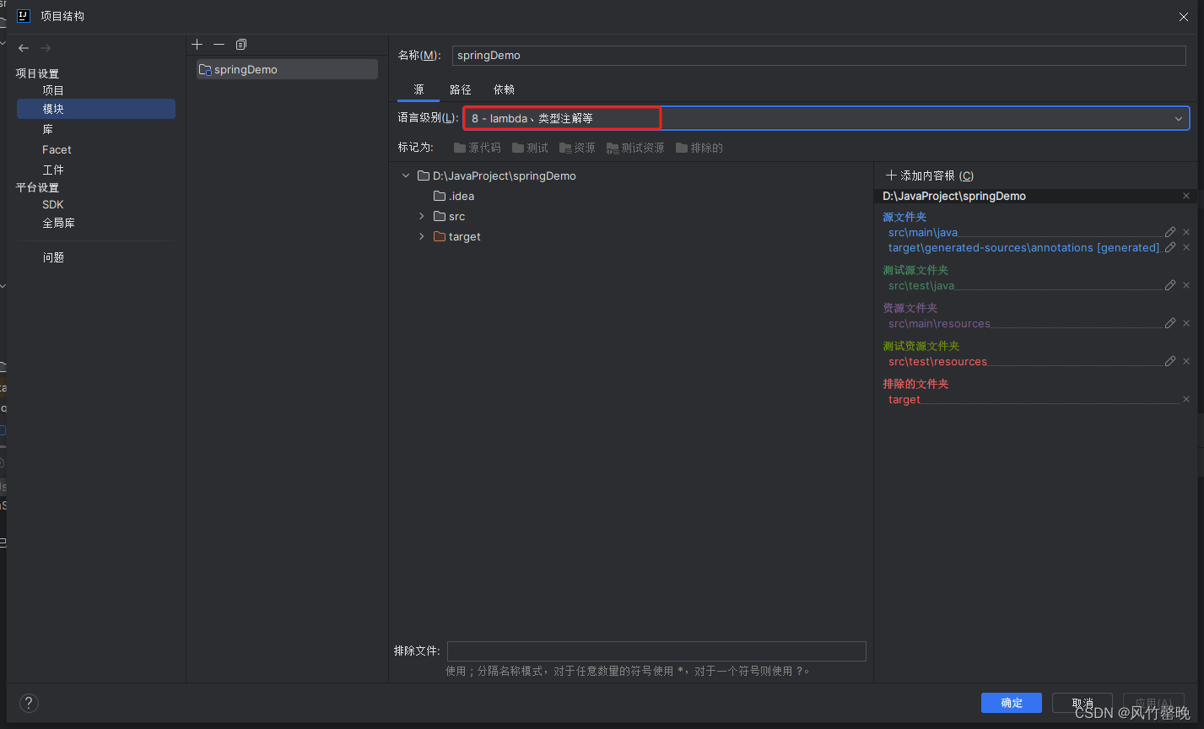
Task: Switch to the 源 (Sources) tab
Action: pyautogui.click(x=418, y=89)
